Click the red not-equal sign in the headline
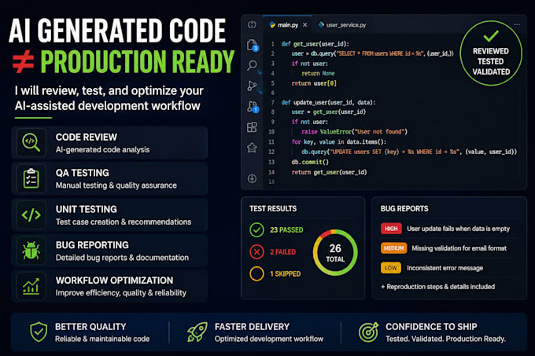The image size is (535, 356). (23, 61)
